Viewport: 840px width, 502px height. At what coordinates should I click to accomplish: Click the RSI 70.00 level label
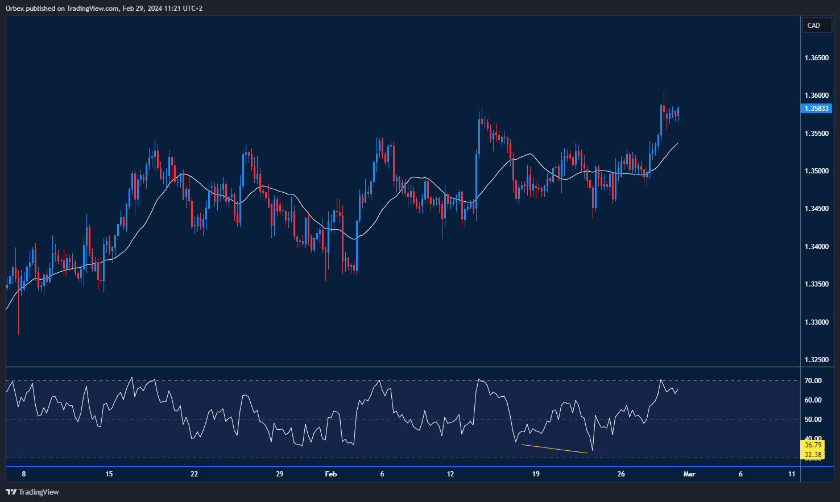coord(813,381)
